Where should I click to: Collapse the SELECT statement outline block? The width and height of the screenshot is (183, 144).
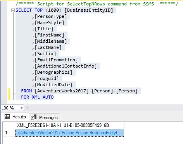tap(13, 10)
